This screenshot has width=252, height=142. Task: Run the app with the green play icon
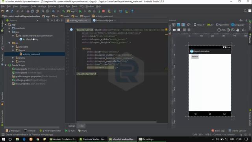click(80, 11)
